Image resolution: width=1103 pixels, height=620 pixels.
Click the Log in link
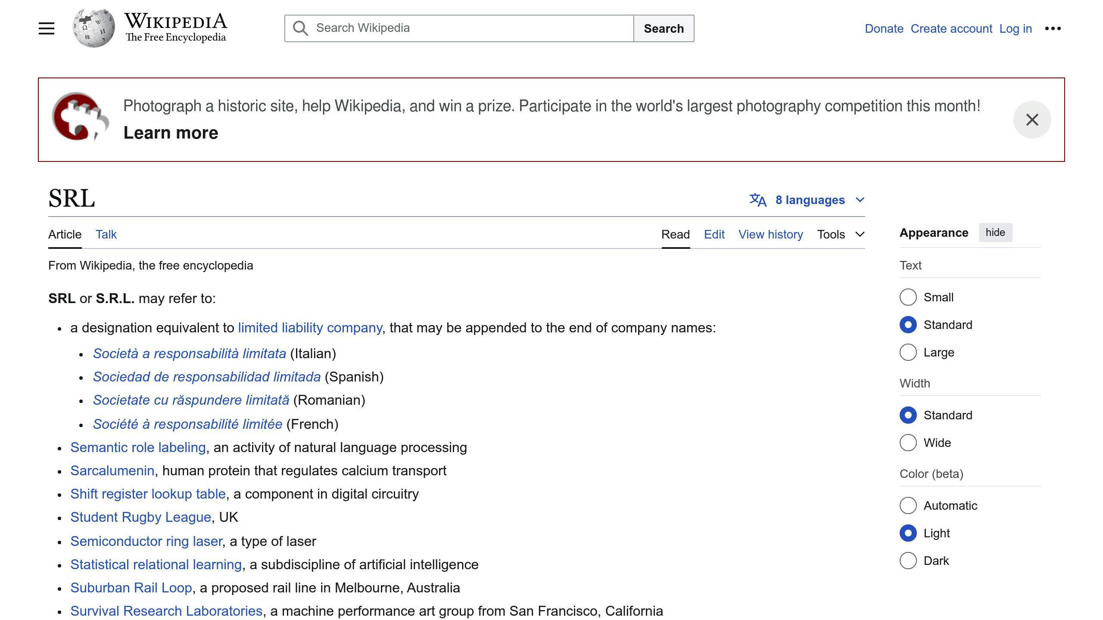coord(1016,28)
